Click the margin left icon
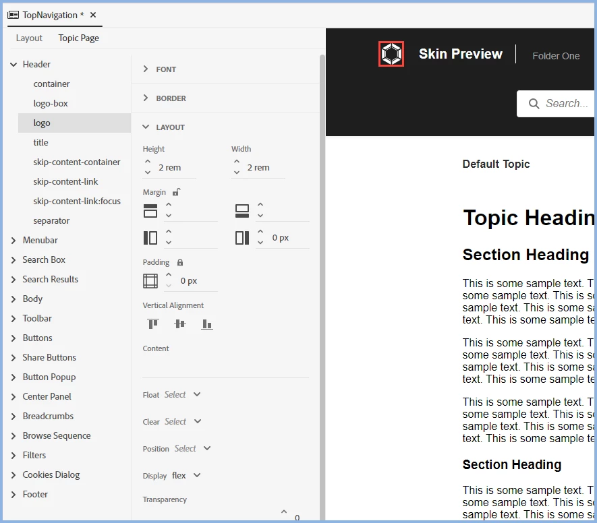Image resolution: width=597 pixels, height=523 pixels. click(150, 238)
